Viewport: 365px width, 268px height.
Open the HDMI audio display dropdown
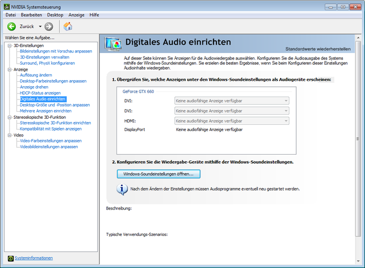pos(232,121)
